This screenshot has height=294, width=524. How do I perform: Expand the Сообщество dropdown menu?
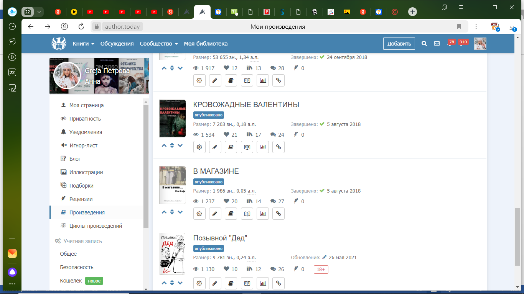[x=158, y=44]
